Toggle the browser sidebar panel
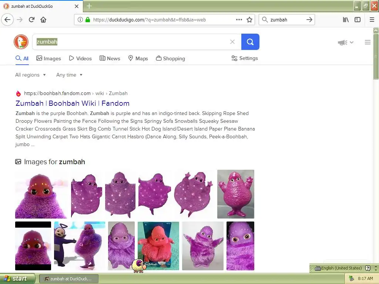The image size is (379, 284). tap(358, 20)
